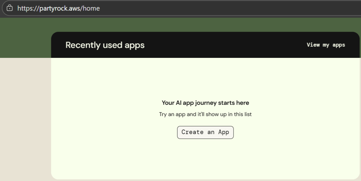Viewport: 361px width, 181px height.
Task: Click empty panel space below Create an App
Action: coord(205,159)
